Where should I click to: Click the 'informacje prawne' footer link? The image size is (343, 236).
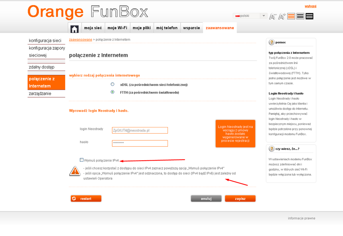301,218
